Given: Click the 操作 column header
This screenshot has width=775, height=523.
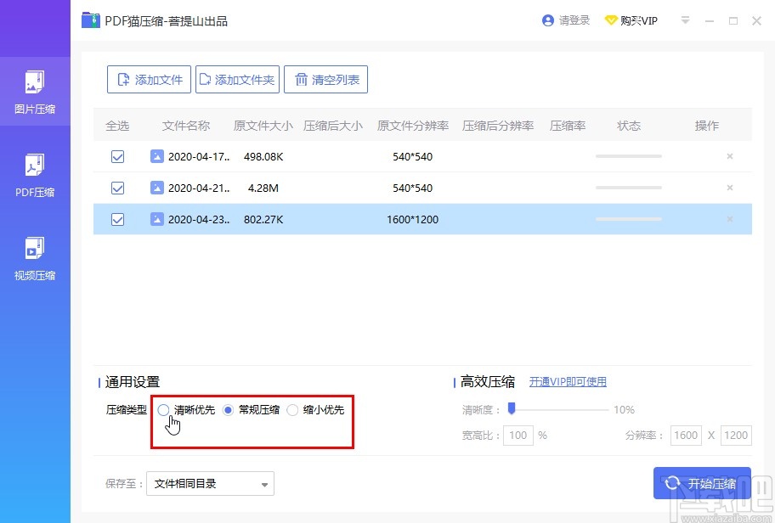Looking at the screenshot, I should point(707,126).
